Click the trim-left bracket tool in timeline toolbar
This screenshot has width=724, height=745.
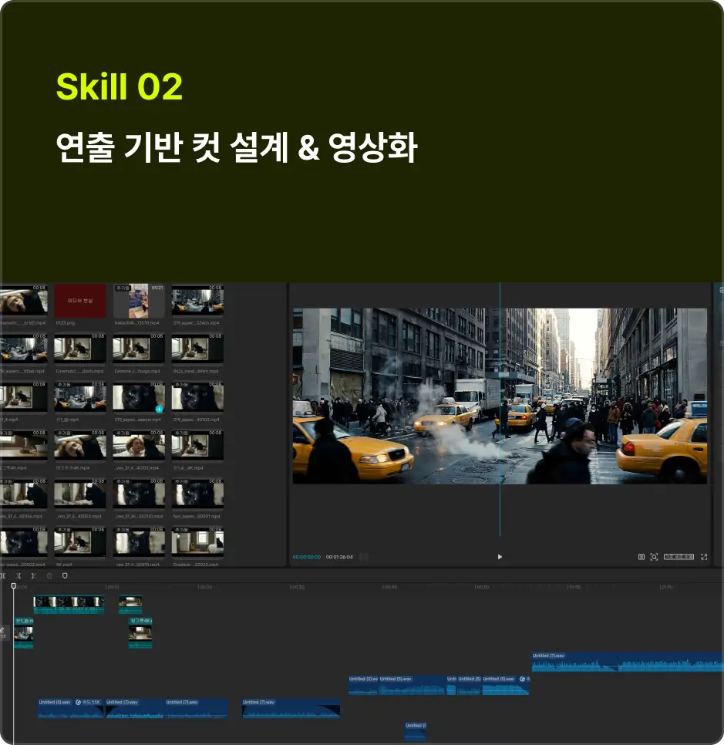click(19, 576)
